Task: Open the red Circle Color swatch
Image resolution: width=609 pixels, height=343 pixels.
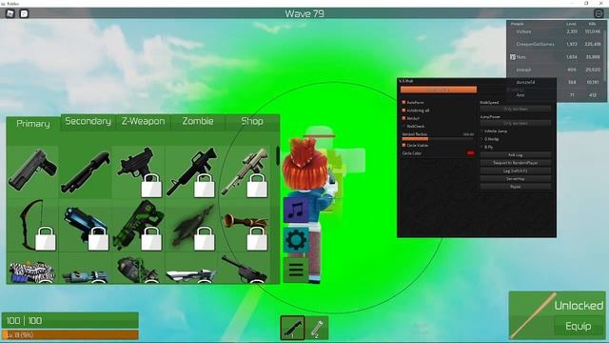Action: coord(470,153)
